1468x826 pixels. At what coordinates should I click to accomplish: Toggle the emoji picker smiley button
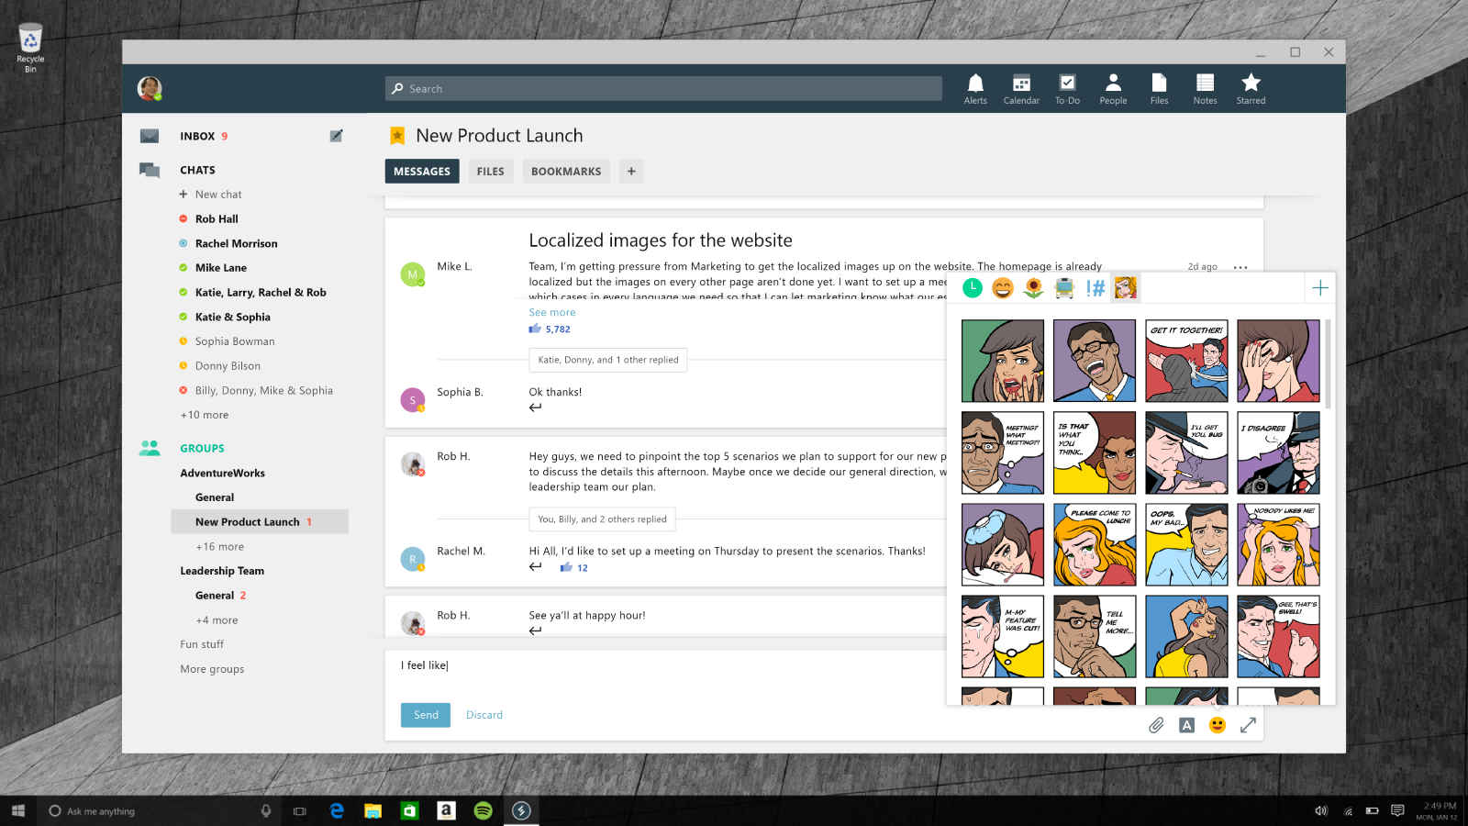(1217, 725)
